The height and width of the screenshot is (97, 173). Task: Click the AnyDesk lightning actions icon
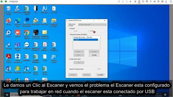151,2
